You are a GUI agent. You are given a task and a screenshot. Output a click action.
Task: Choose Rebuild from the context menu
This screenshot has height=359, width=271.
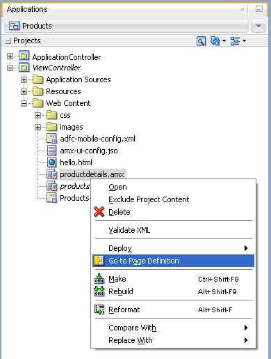(173, 291)
